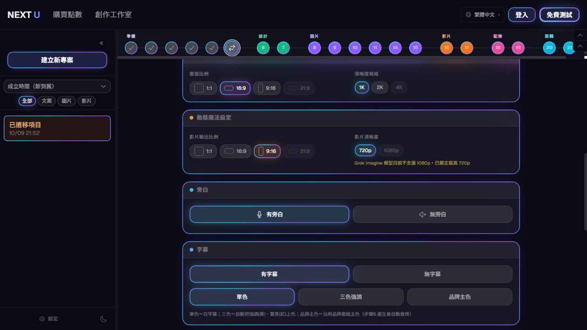Image resolution: width=587 pixels, height=330 pixels.
Task: Open 設定 with the gear icon
Action: tap(49, 319)
